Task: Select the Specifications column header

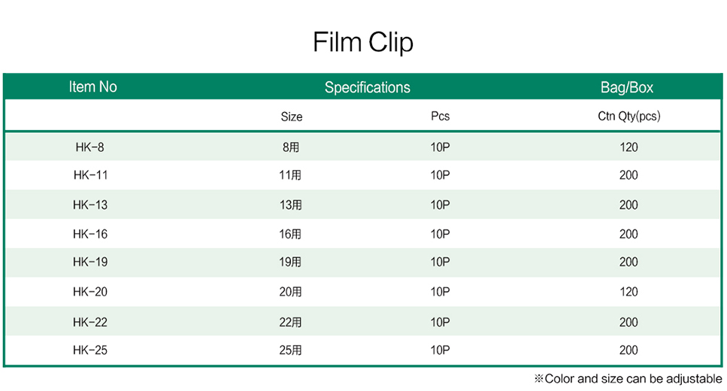Action: pos(367,87)
